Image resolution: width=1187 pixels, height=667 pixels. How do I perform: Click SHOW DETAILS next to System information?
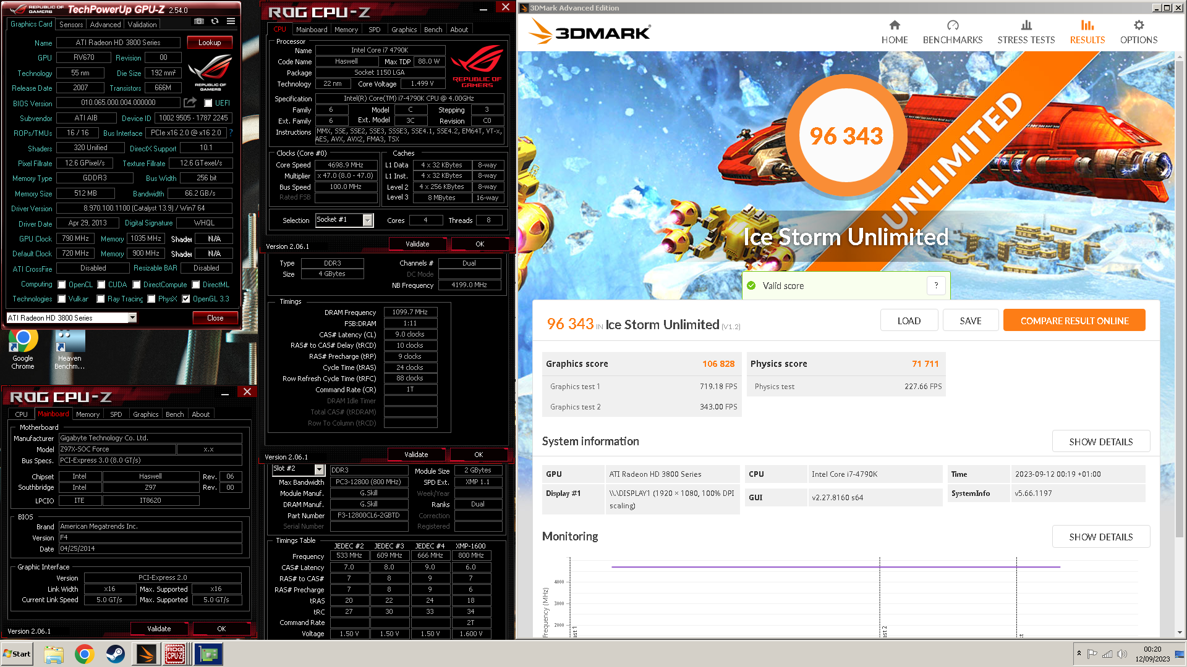click(1101, 442)
